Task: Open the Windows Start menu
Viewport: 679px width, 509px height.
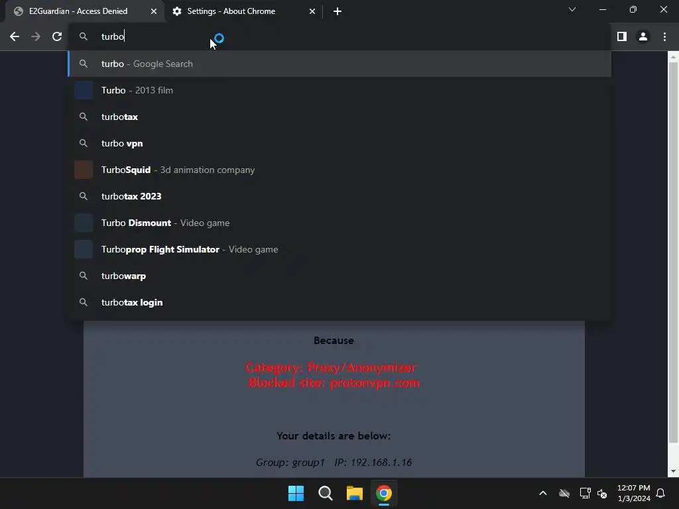Action: tap(296, 493)
